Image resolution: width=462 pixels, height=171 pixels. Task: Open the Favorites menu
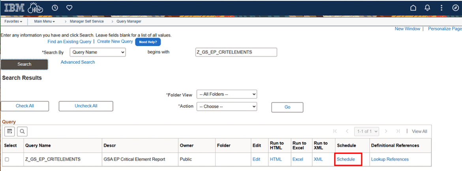click(13, 21)
